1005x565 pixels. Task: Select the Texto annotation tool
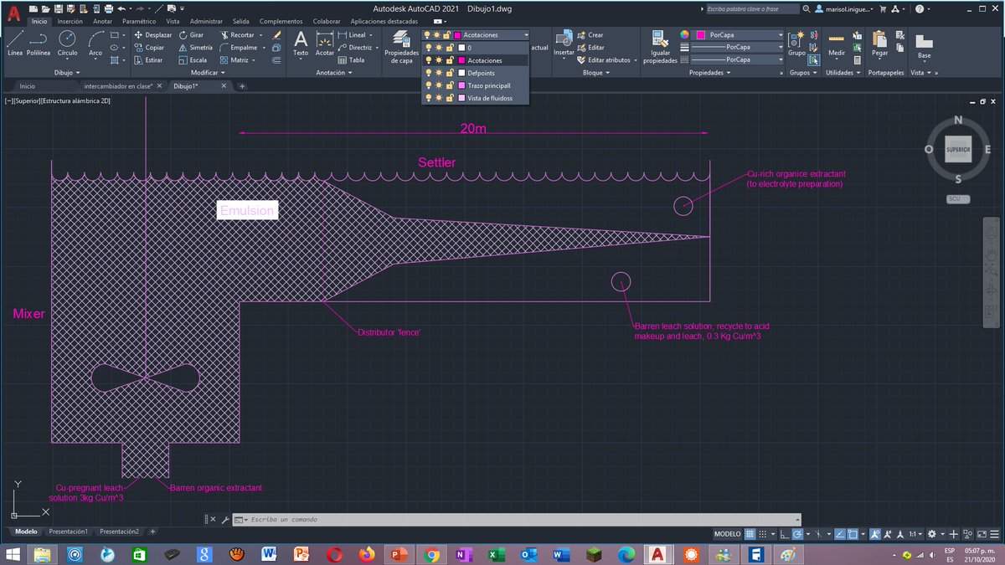(301, 44)
